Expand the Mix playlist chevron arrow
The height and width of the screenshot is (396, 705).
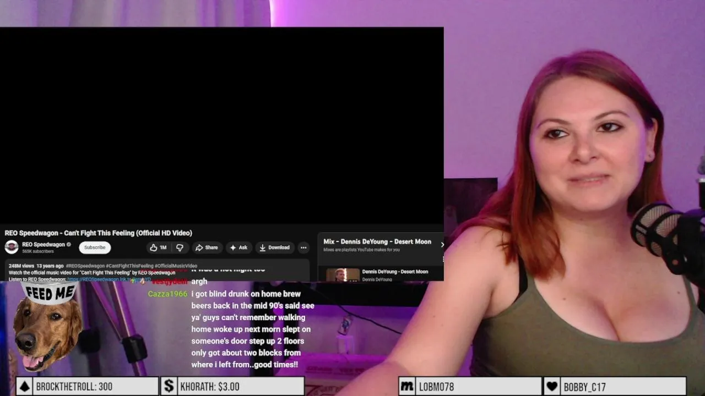442,245
